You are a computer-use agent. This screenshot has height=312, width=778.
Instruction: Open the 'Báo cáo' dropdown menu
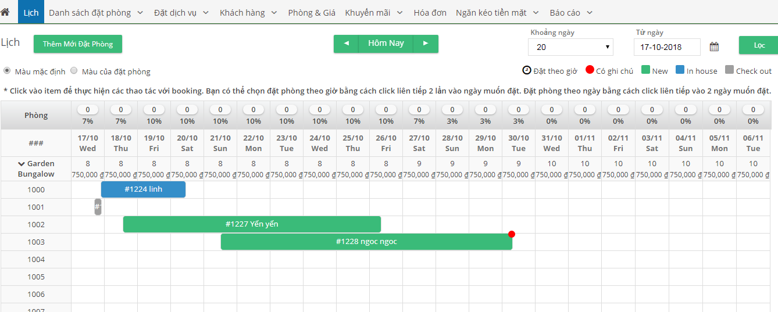(x=570, y=12)
